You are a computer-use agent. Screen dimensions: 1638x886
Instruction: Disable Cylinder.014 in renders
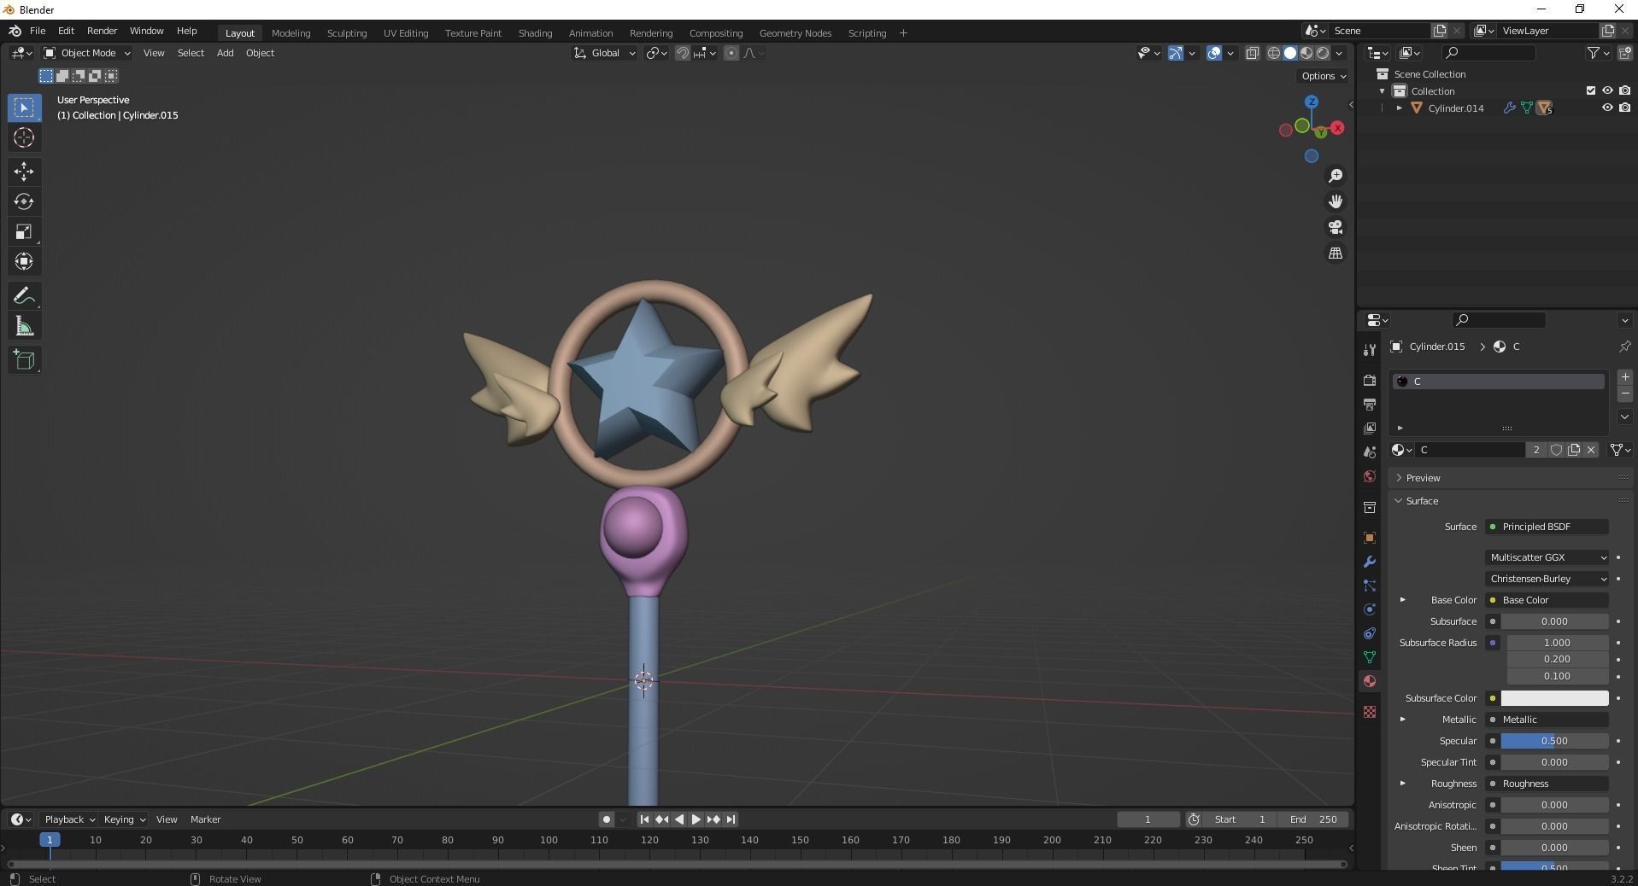[1624, 108]
